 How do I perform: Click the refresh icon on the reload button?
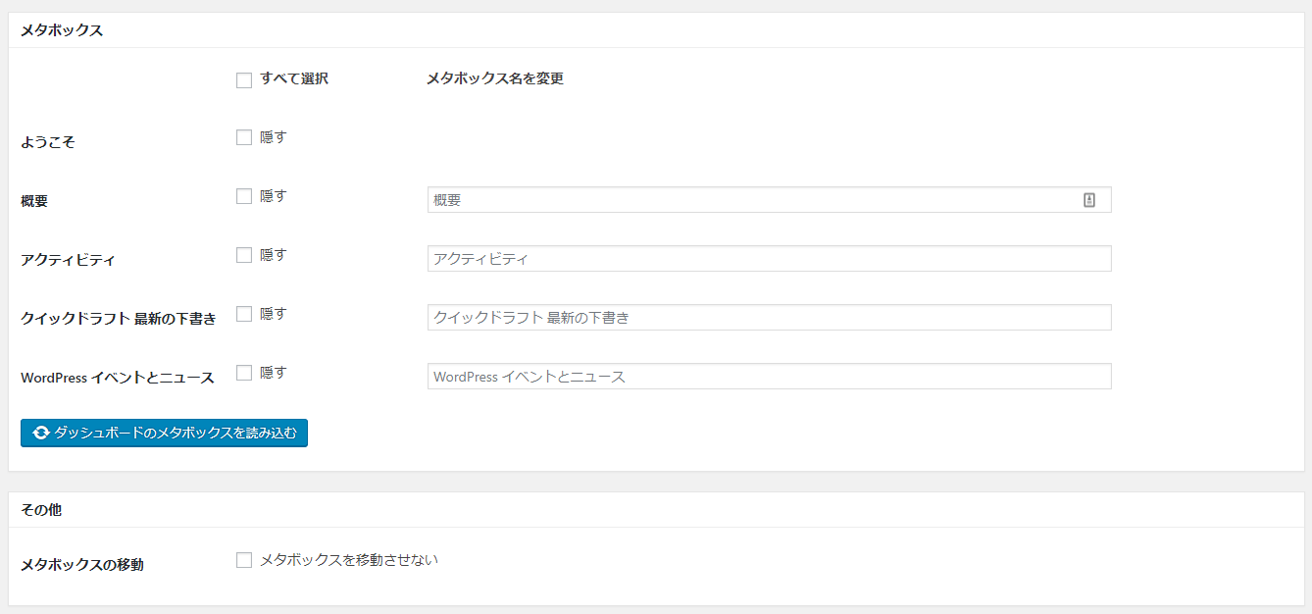(40, 433)
